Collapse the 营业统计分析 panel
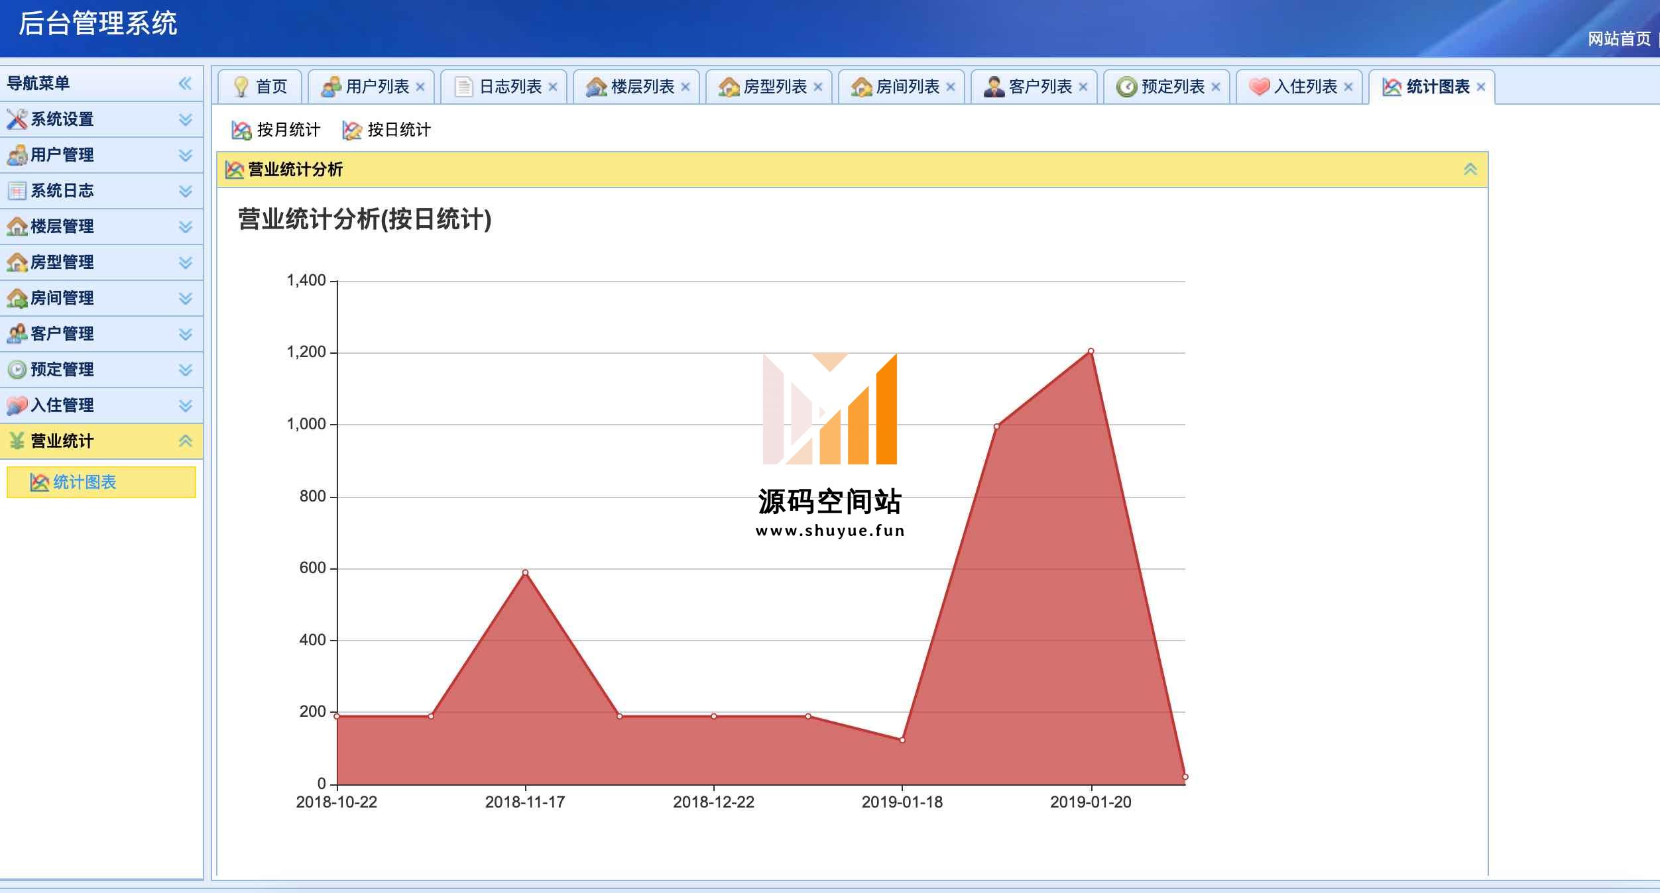 (1470, 170)
